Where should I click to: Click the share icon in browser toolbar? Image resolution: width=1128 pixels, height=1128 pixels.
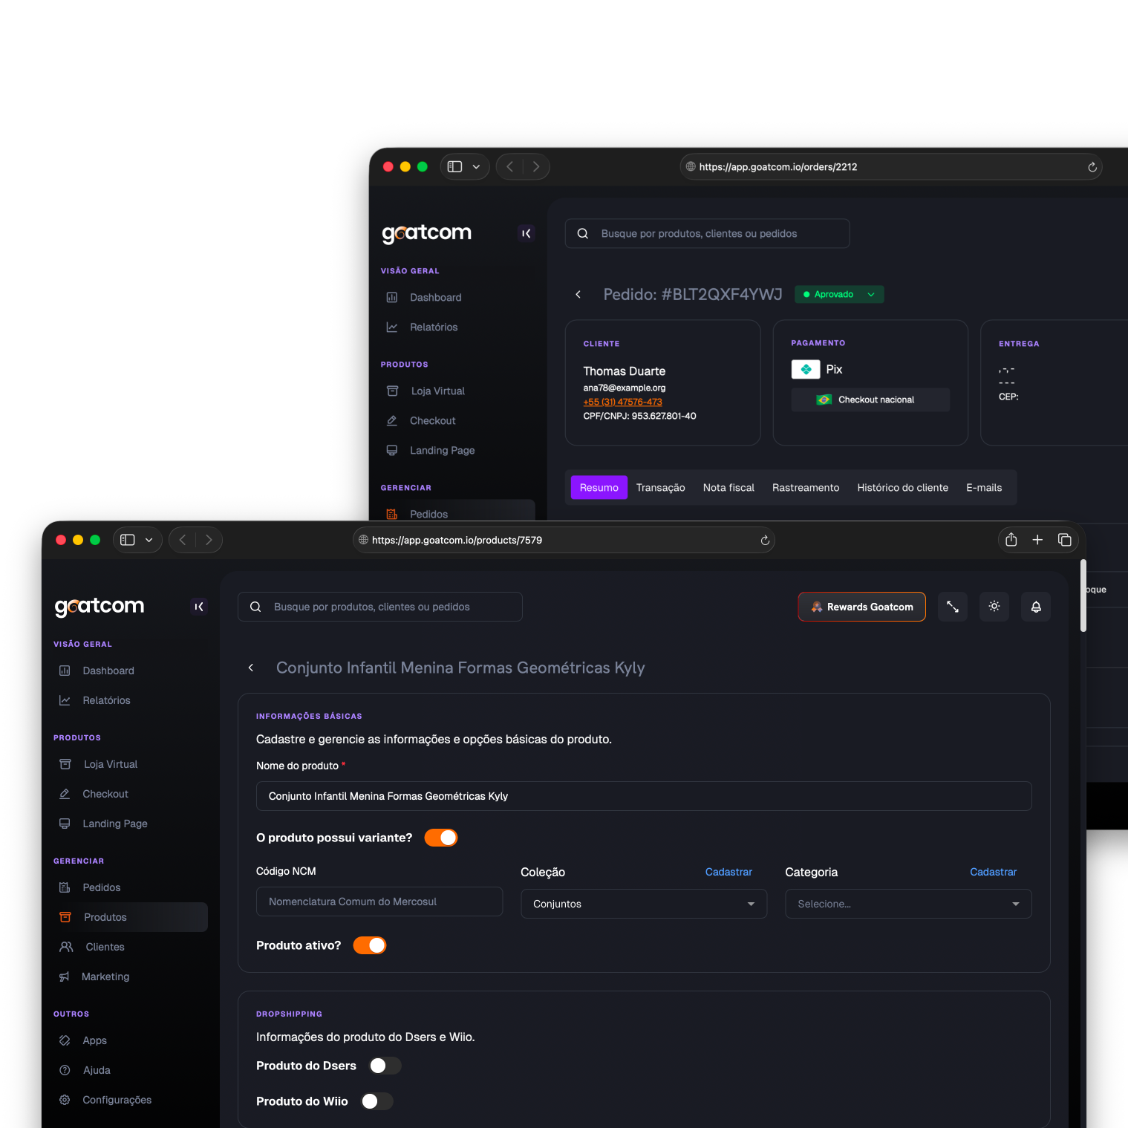(x=1011, y=540)
